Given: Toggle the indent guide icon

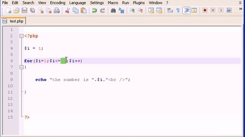Looking at the screenshot, I should pos(186,10).
